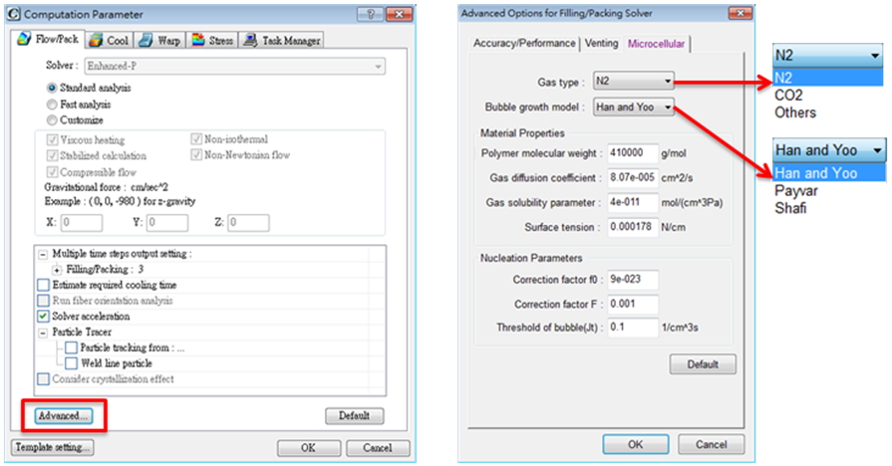This screenshot has width=892, height=466.
Task: Click the Advanced... button
Action: pos(63,416)
